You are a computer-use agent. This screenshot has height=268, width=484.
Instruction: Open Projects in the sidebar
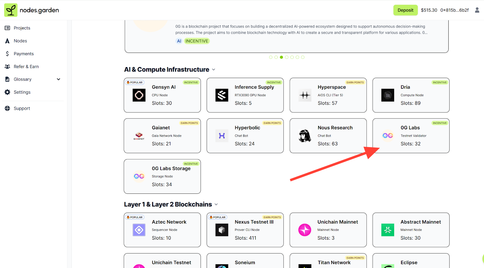tap(22, 28)
